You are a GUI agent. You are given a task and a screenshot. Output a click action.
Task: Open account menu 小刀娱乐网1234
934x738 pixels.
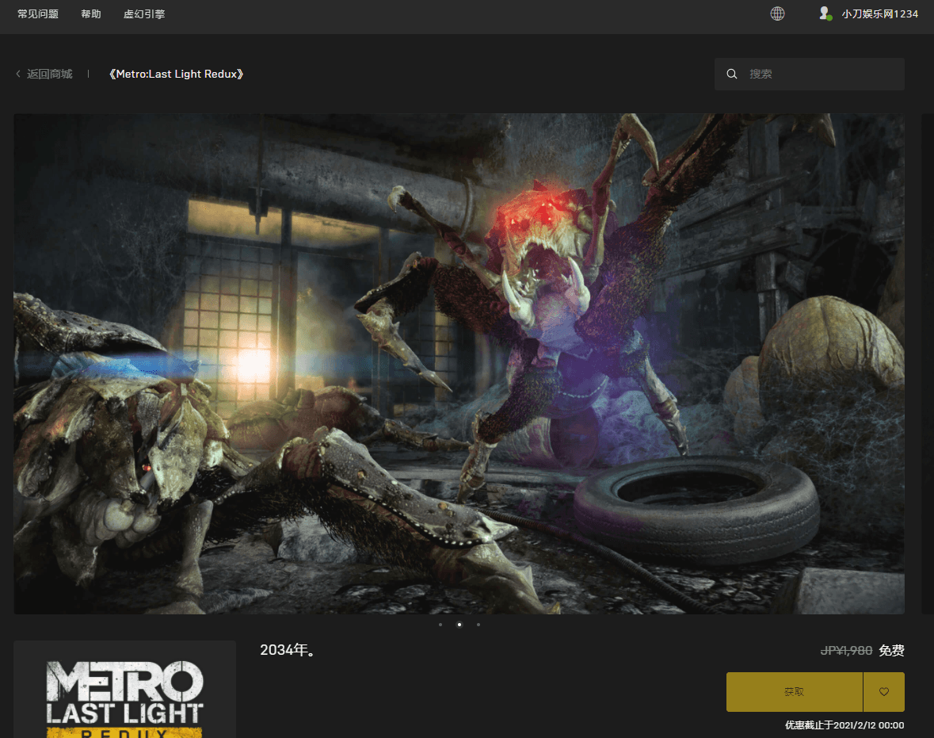[880, 13]
